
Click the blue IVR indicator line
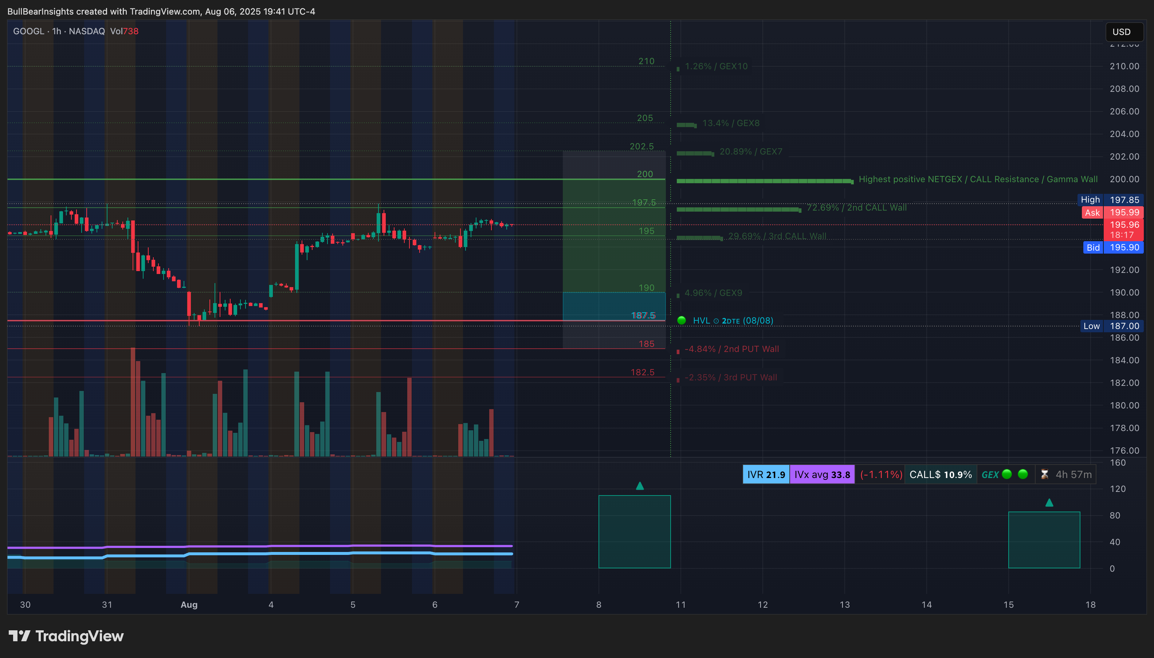pyautogui.click(x=260, y=555)
